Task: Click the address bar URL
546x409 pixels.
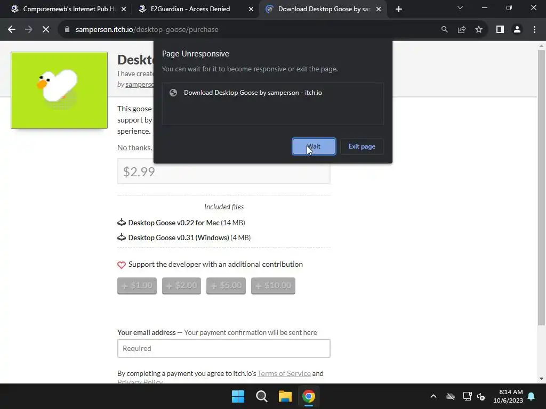Action: point(147,30)
